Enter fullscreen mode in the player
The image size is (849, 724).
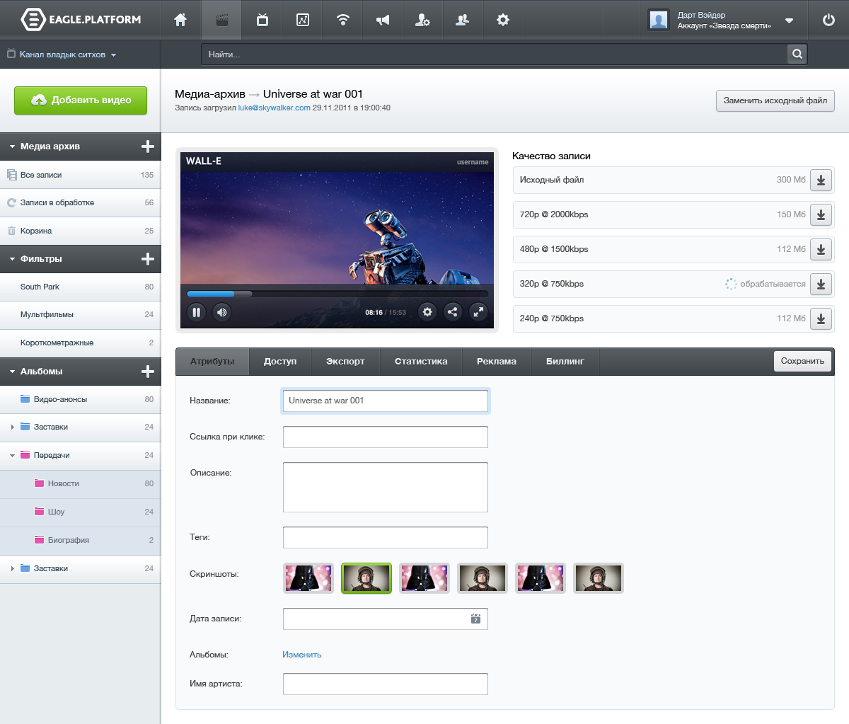(478, 311)
